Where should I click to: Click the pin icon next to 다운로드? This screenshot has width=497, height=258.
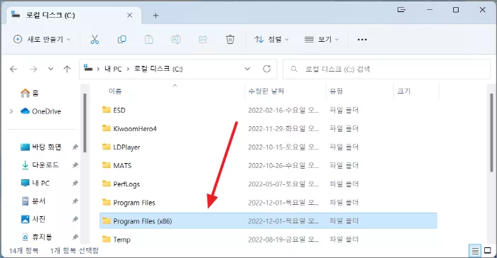pos(75,165)
